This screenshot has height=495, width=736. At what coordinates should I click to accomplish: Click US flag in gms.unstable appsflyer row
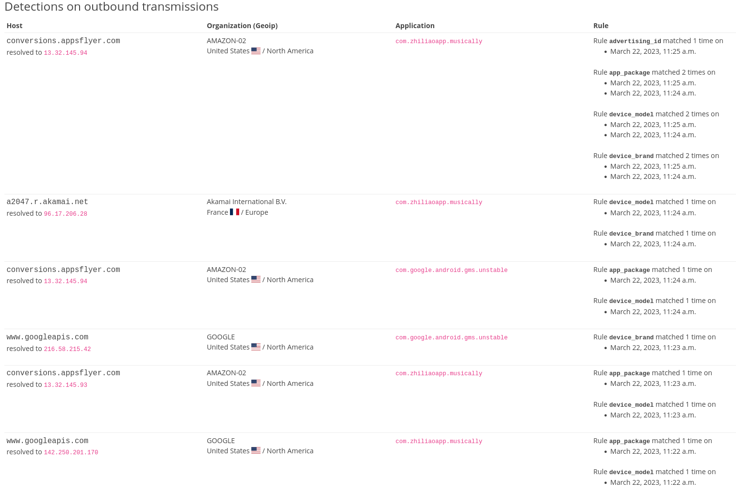click(x=256, y=280)
